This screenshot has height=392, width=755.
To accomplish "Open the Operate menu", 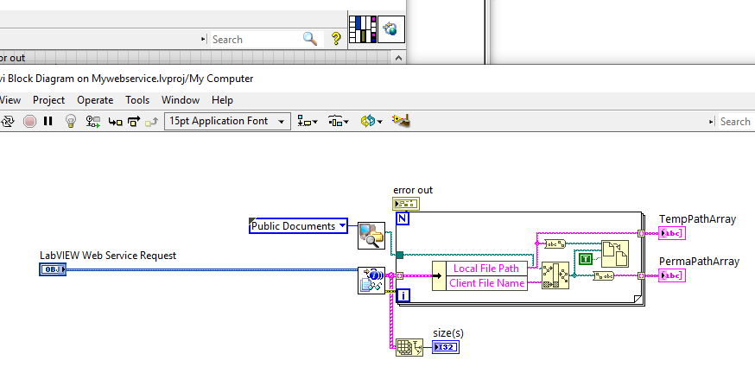I will coord(95,100).
